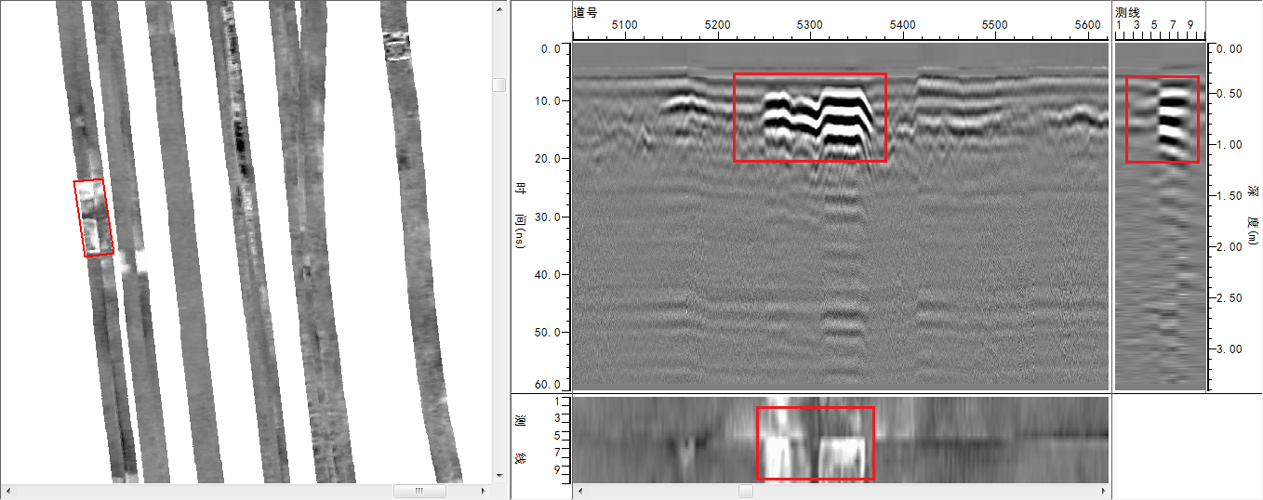
Task: Click up arrow of map view vertical scrollbar
Action: 499,7
